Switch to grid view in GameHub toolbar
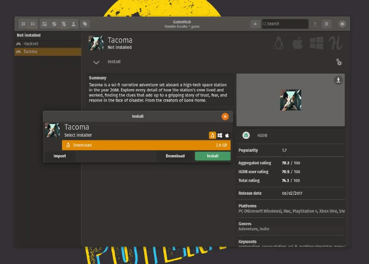Image resolution: width=369 pixels, height=264 pixels. click(24, 24)
